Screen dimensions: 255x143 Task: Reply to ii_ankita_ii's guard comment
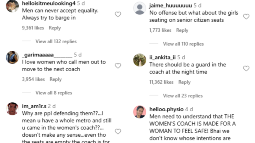click(184, 82)
